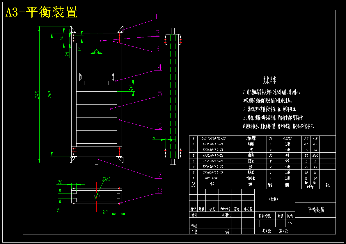Click the '批准' title block label

click(x=227, y=232)
